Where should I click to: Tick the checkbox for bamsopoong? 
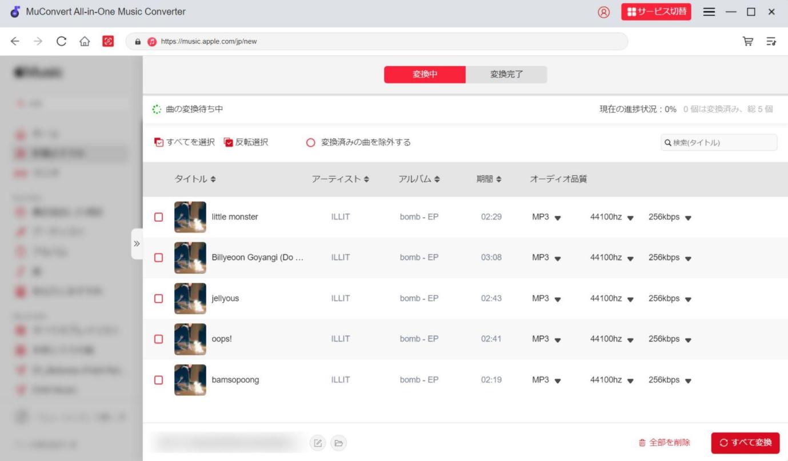[159, 380]
